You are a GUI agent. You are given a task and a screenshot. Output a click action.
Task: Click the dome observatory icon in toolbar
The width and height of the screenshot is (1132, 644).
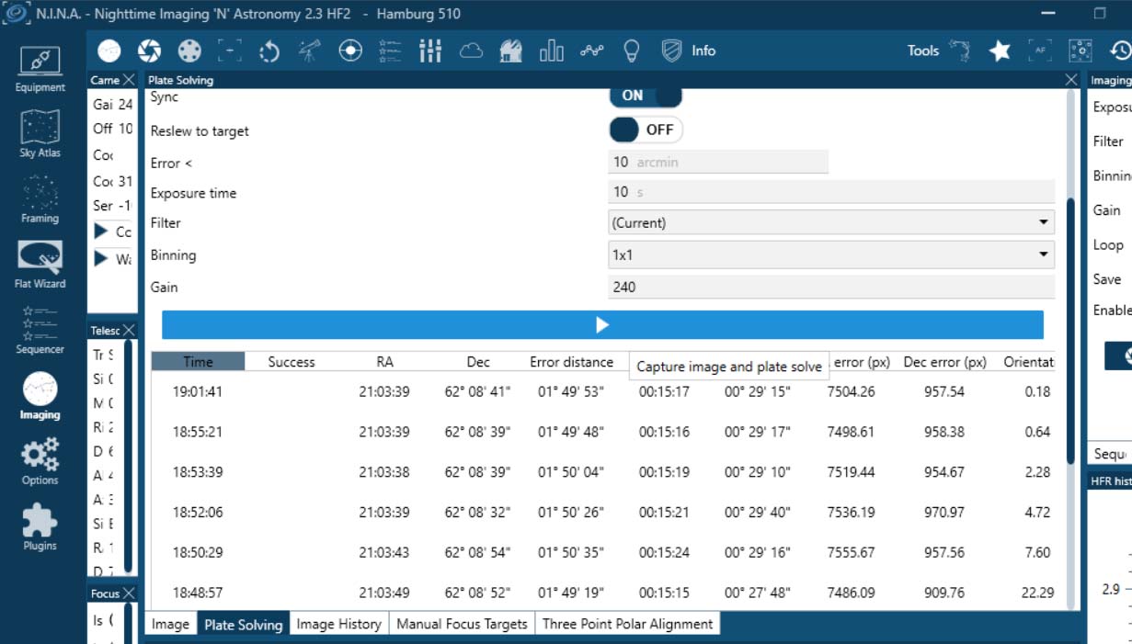pyautogui.click(x=511, y=51)
